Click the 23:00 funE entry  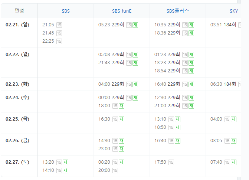click(104, 149)
